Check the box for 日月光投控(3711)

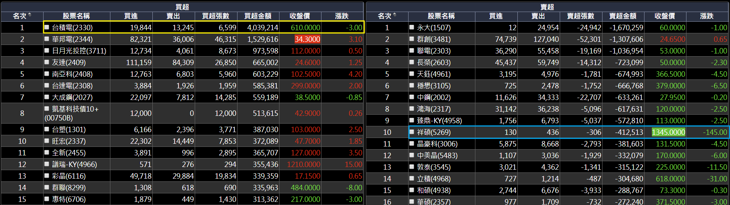point(47,50)
